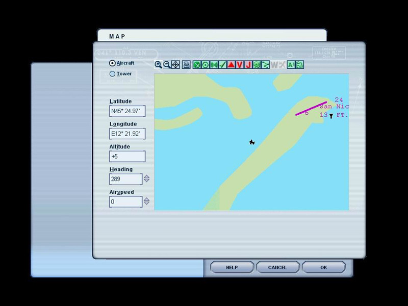Image resolution: width=408 pixels, height=306 pixels.
Task: Click the 'San Nic' airport label
Action: click(x=335, y=107)
